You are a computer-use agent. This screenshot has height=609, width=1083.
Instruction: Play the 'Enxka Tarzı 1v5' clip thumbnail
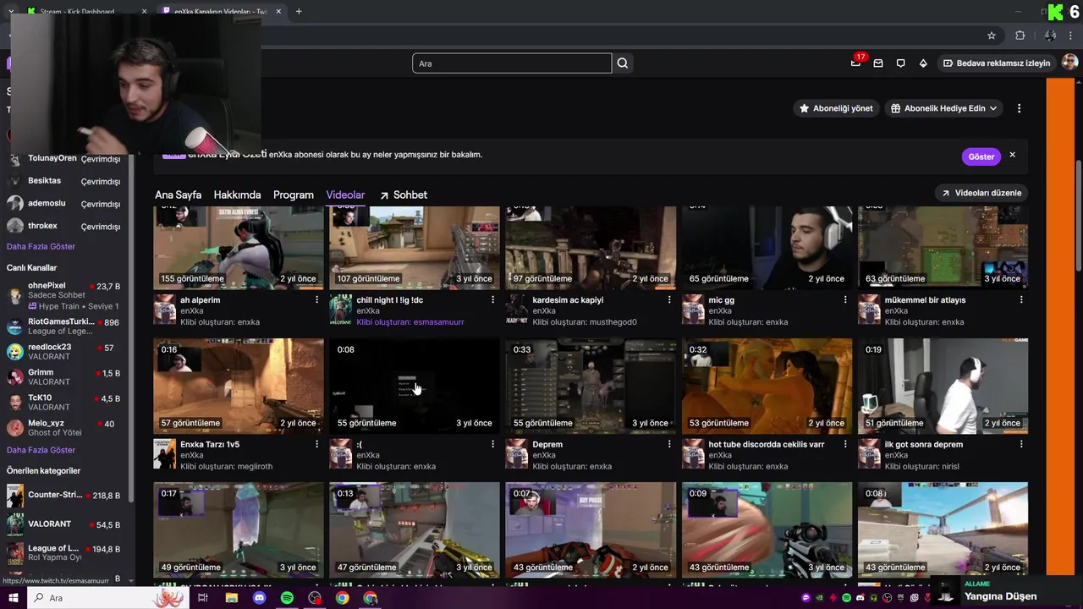click(x=239, y=386)
